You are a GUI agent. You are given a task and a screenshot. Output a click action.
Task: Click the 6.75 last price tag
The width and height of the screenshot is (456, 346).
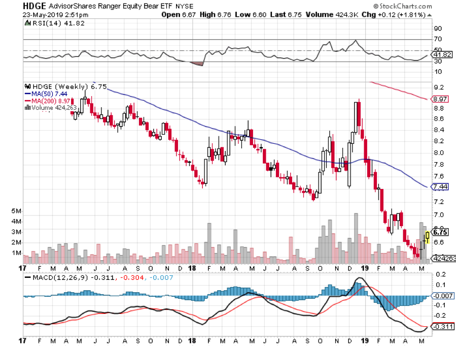[440, 232]
